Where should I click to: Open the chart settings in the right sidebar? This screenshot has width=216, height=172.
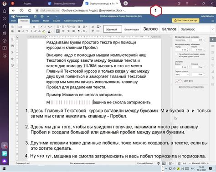[213, 72]
